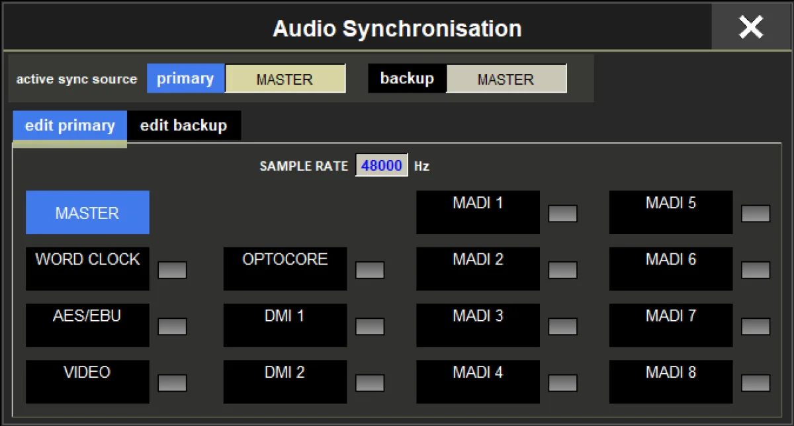Choose WORD CLOCK as the sync source

point(87,269)
